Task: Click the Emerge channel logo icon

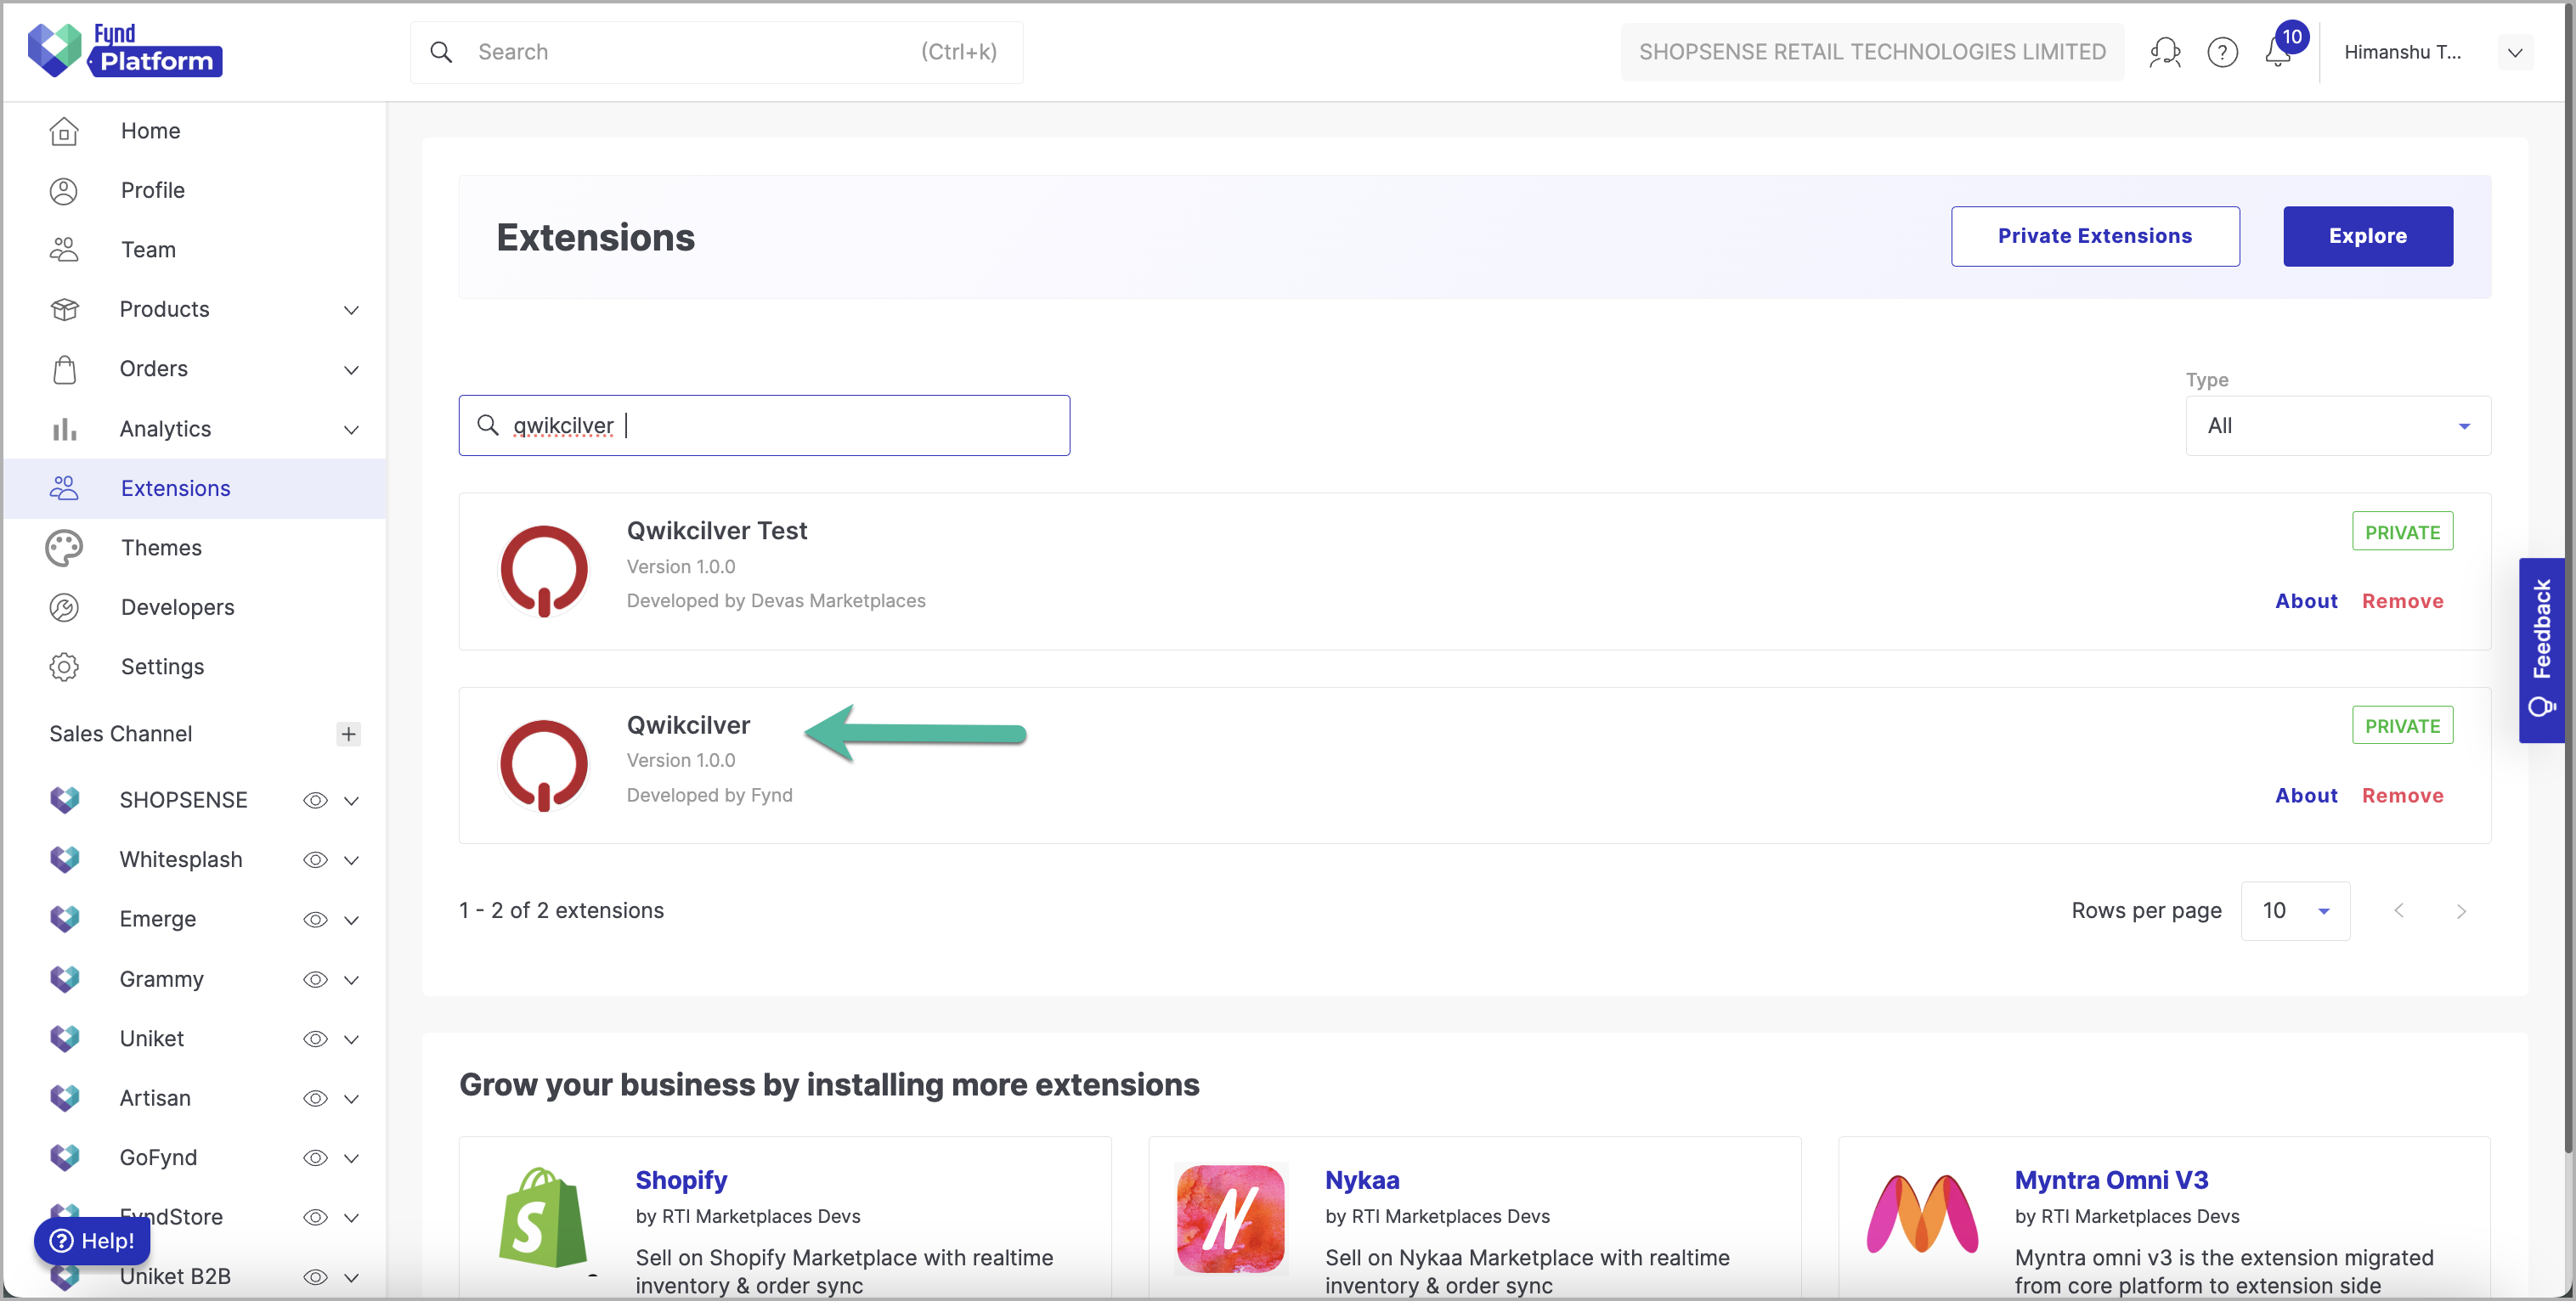Action: tap(64, 920)
